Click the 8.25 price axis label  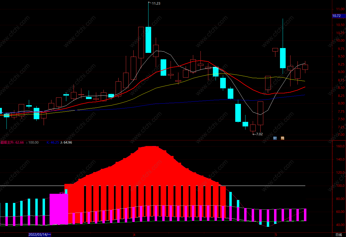pyautogui.click(x=341, y=96)
